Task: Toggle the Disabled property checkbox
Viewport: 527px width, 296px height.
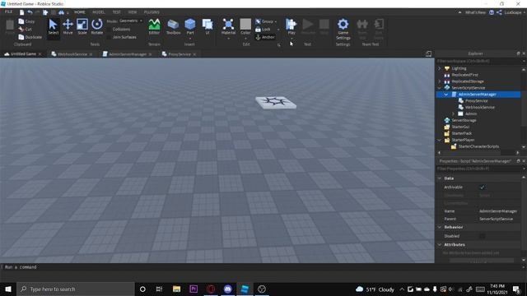Action: [x=483, y=236]
